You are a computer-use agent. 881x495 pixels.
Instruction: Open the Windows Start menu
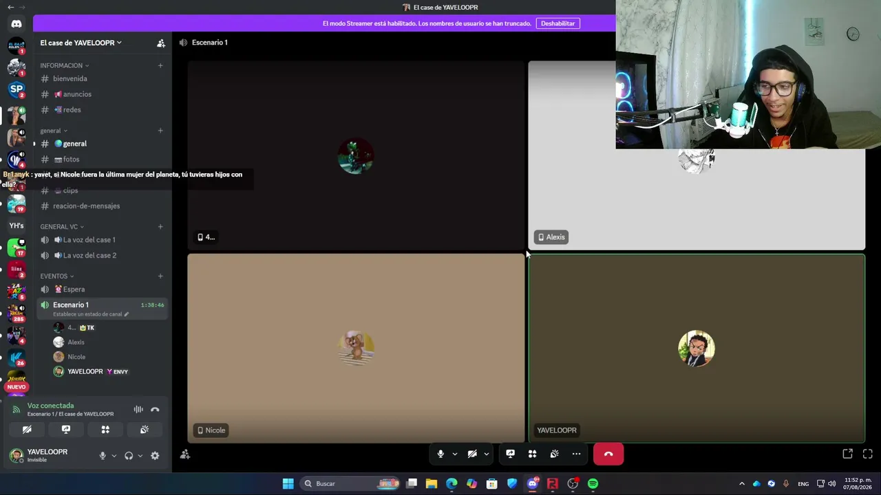point(288,483)
